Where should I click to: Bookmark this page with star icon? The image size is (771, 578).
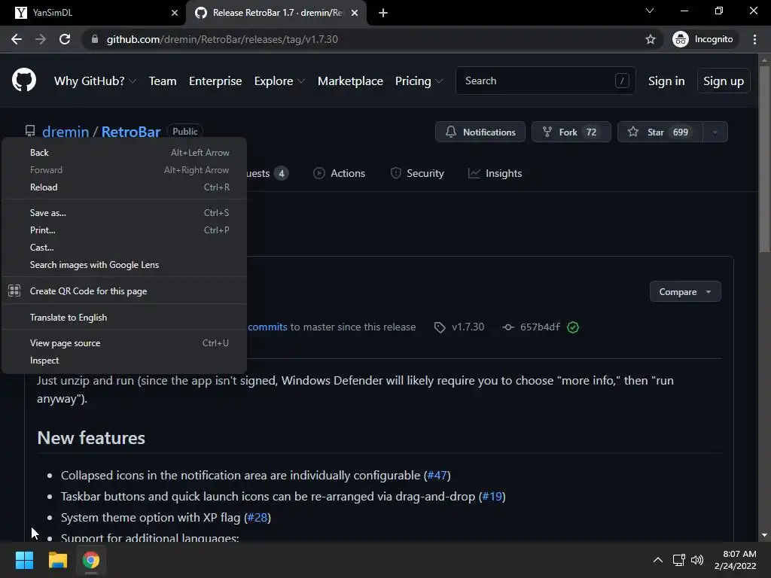[x=650, y=39]
